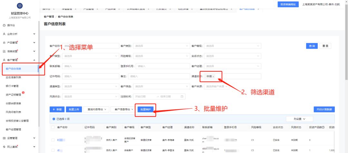Select 银行卡管理 from the sidebar menu

click(12, 86)
